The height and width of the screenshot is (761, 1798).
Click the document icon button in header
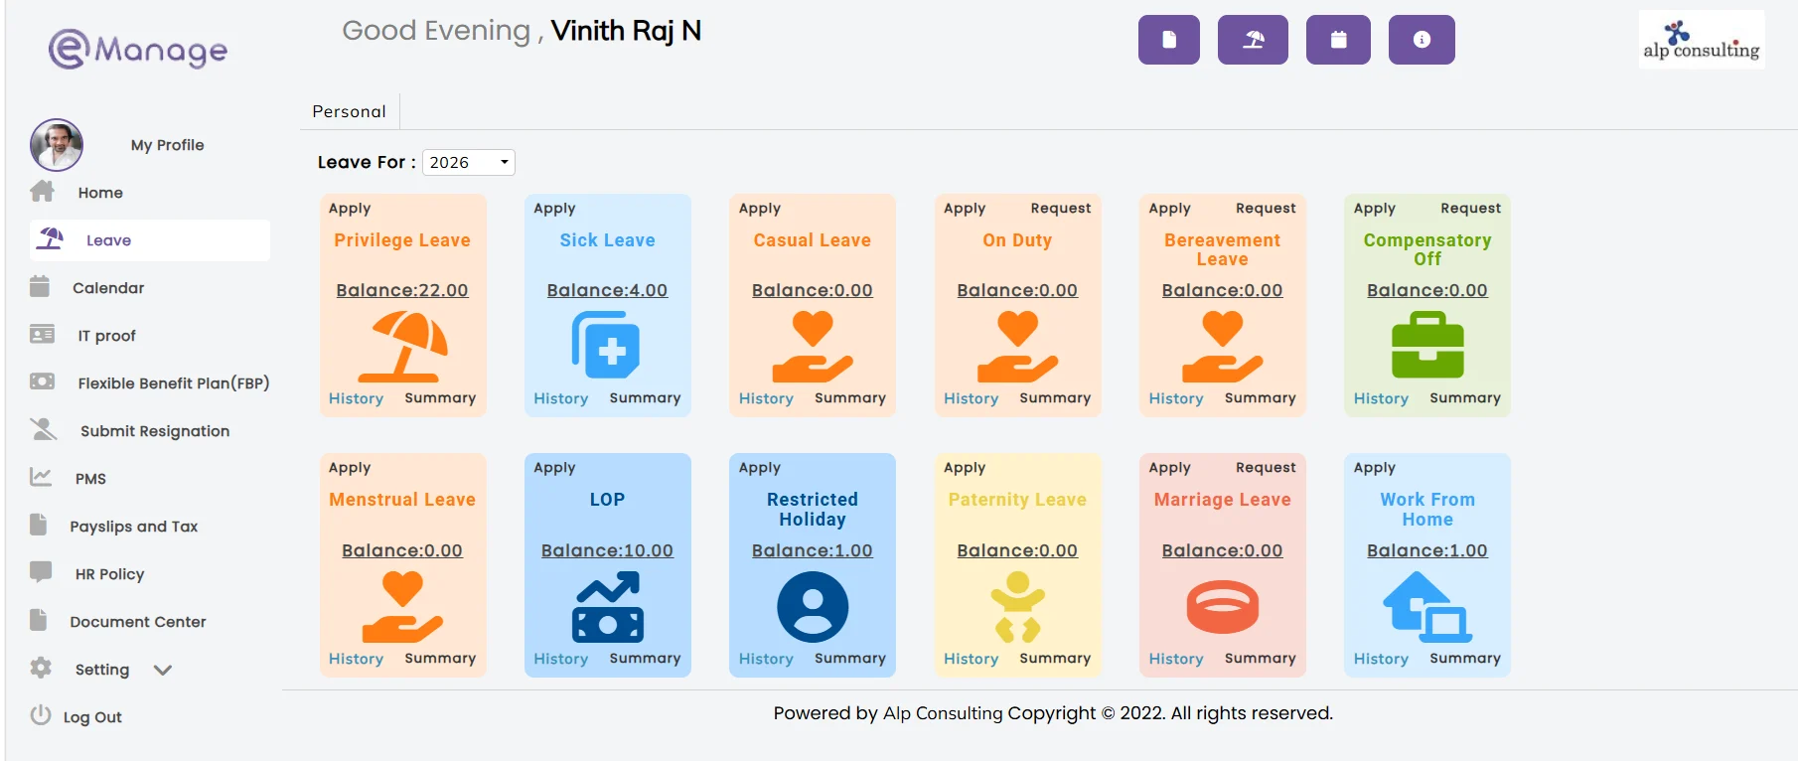click(x=1169, y=40)
